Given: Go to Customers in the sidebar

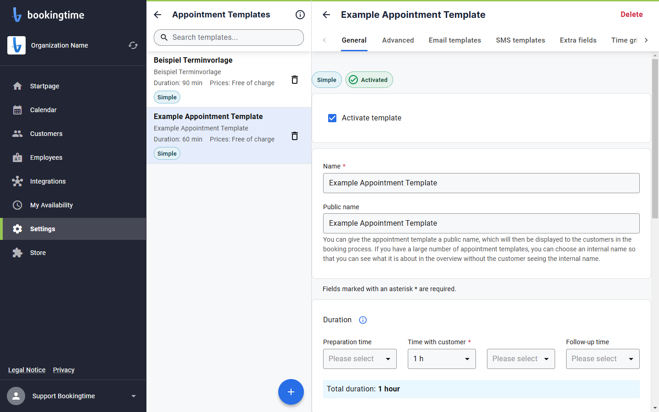Looking at the screenshot, I should (x=73, y=134).
